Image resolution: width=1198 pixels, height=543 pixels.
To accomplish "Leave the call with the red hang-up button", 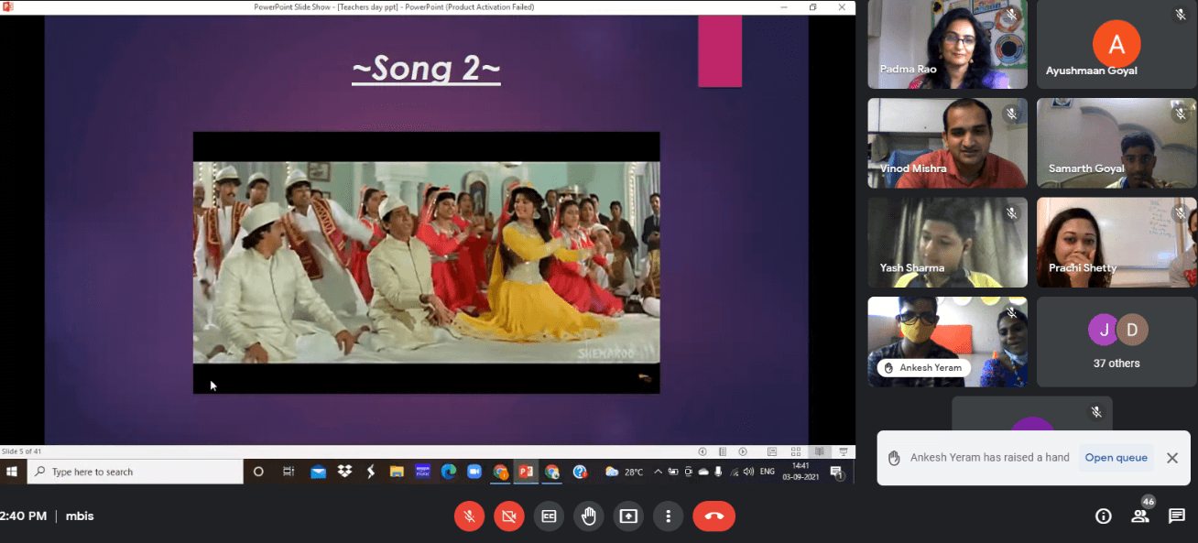I will click(x=714, y=516).
